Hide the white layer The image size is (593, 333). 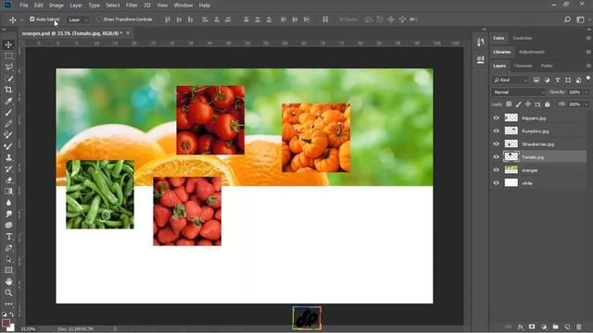point(497,183)
